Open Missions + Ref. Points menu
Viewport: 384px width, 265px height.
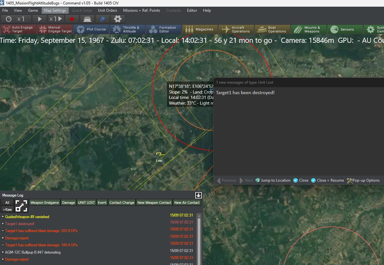[x=142, y=10]
